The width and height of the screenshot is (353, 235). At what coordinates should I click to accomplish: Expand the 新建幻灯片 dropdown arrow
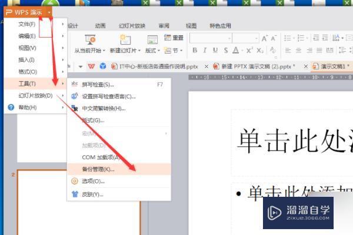(139, 51)
